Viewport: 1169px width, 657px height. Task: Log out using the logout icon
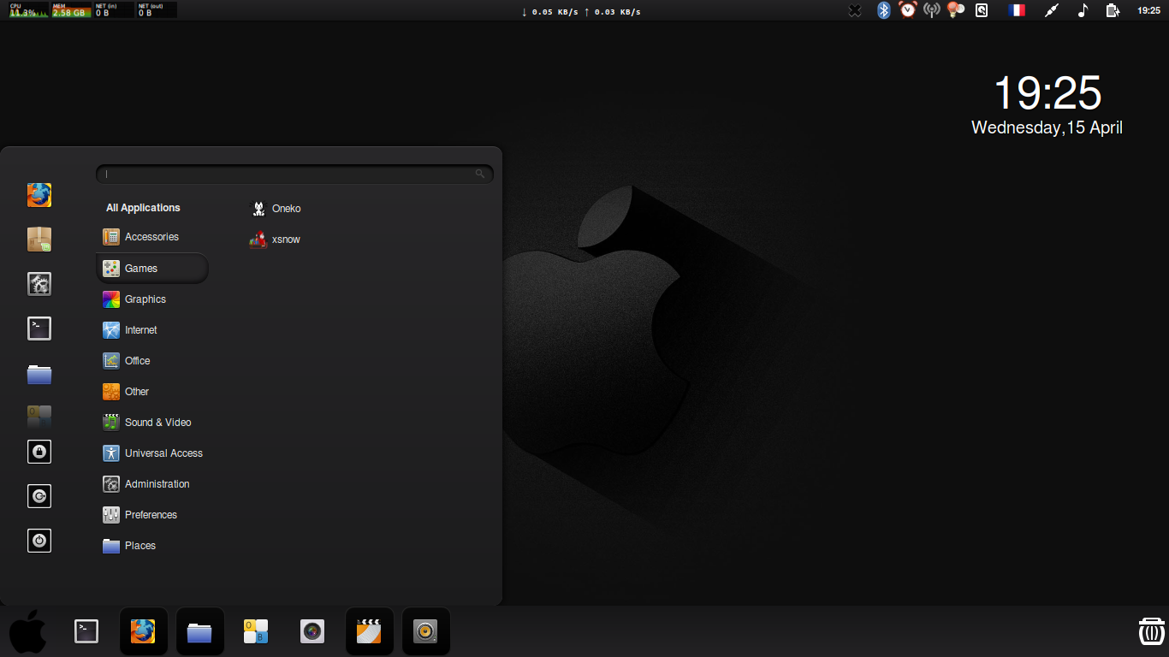39,496
